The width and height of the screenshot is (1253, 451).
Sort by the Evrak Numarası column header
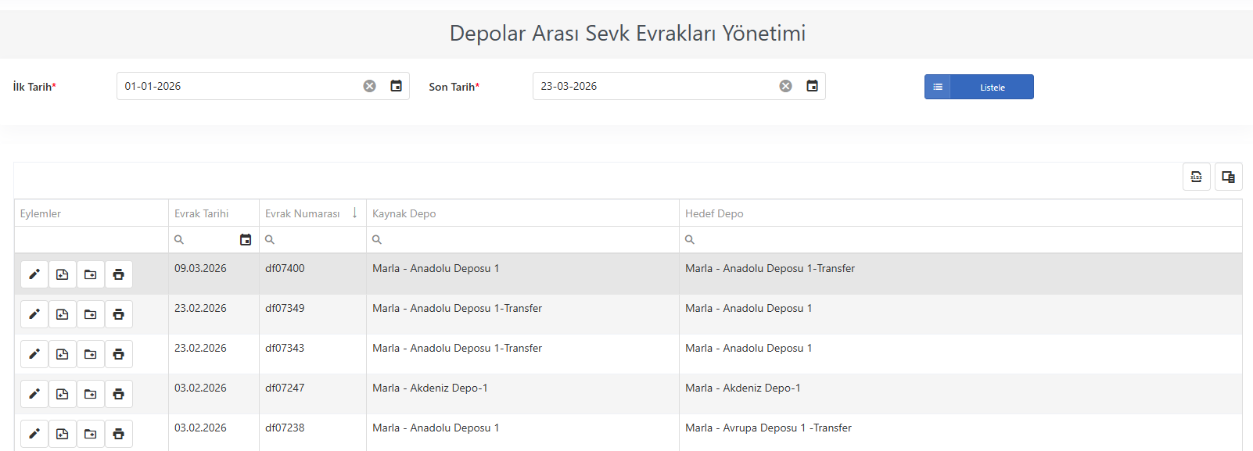(x=313, y=213)
